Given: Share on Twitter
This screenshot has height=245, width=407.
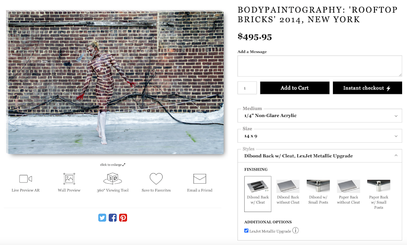Looking at the screenshot, I should [x=102, y=218].
